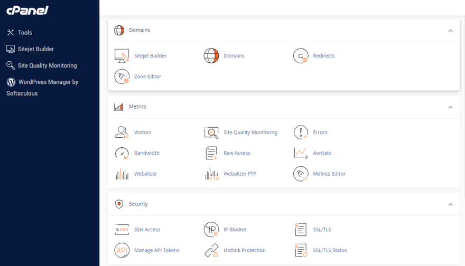Click the Visitors icon
Screen dimensions: 465x266
(x=122, y=132)
